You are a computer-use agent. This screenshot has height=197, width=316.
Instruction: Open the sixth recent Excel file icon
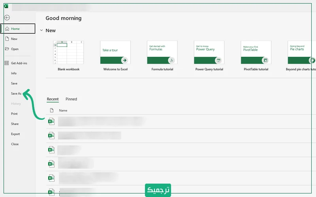point(51,192)
